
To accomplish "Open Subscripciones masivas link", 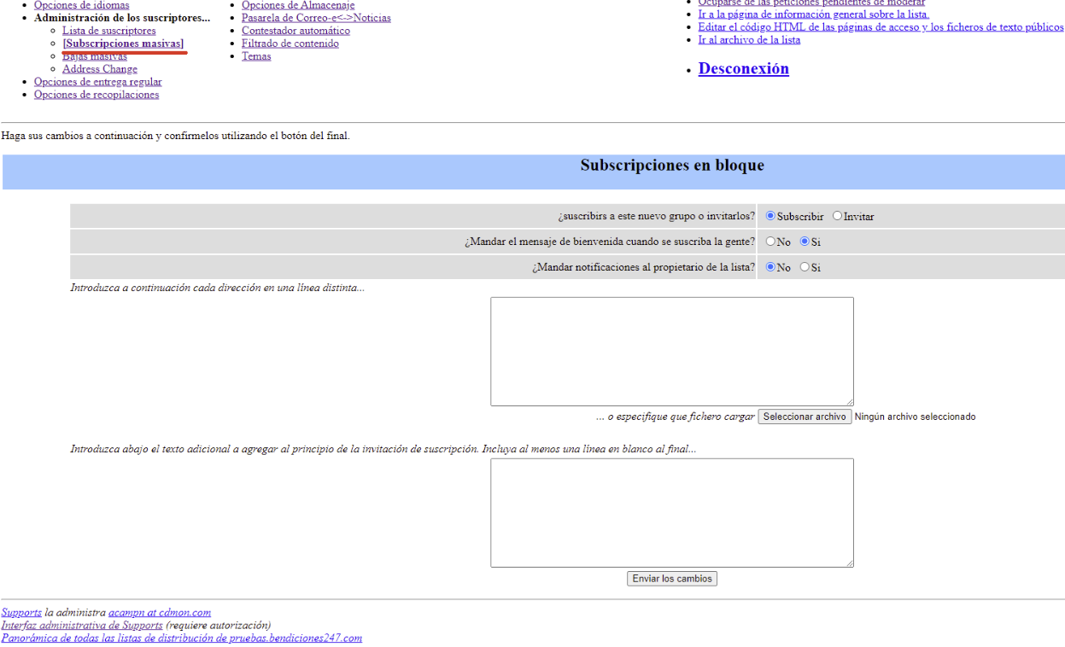I will [x=123, y=44].
